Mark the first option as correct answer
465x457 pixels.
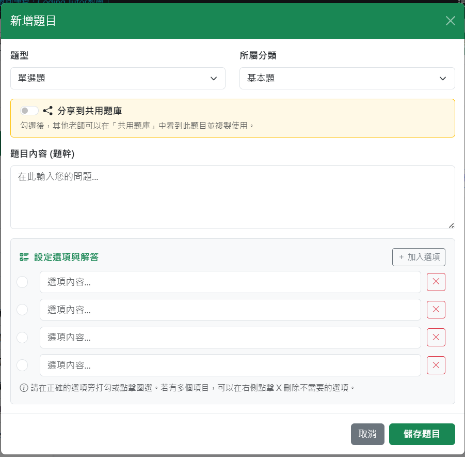pyautogui.click(x=22, y=282)
